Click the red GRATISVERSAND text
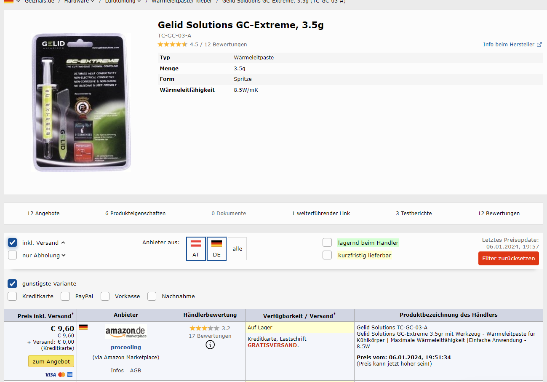 click(272, 345)
